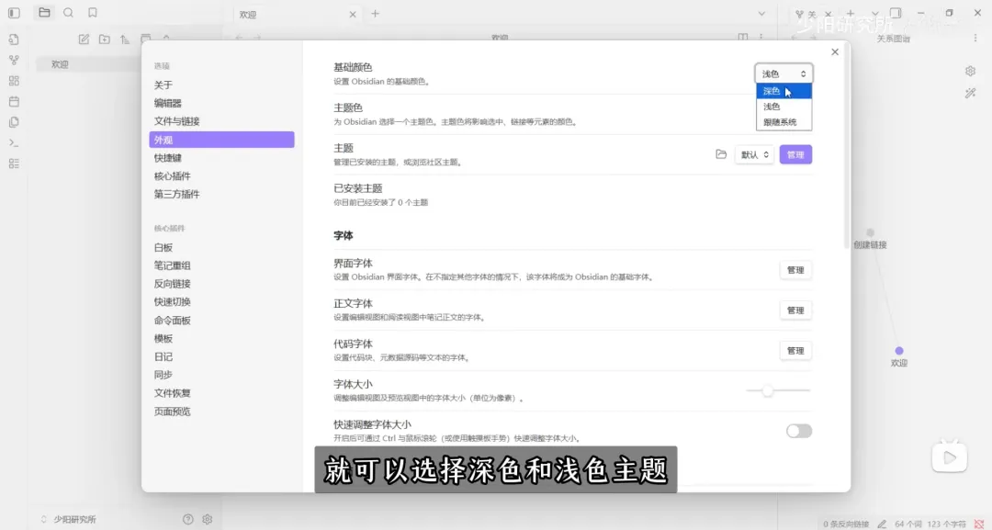The height and width of the screenshot is (530, 992).
Task: Select 深色 from the base color dropdown
Action: (x=772, y=90)
